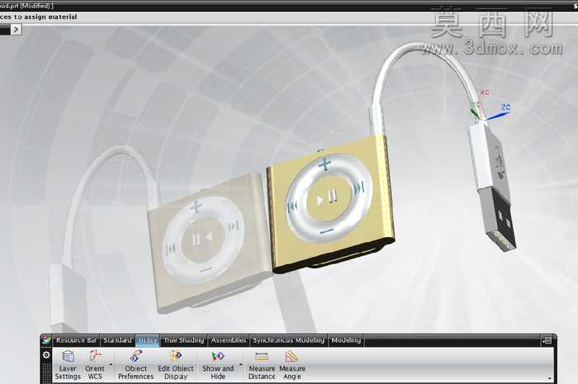This screenshot has height=384, width=578.
Task: Activate Measure Distance tool
Action: click(x=262, y=364)
